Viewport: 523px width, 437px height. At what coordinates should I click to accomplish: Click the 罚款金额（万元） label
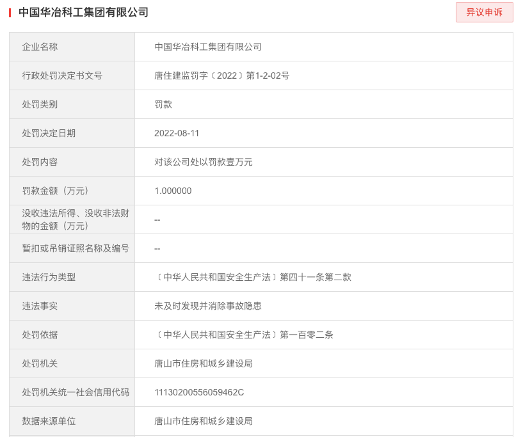(58, 191)
